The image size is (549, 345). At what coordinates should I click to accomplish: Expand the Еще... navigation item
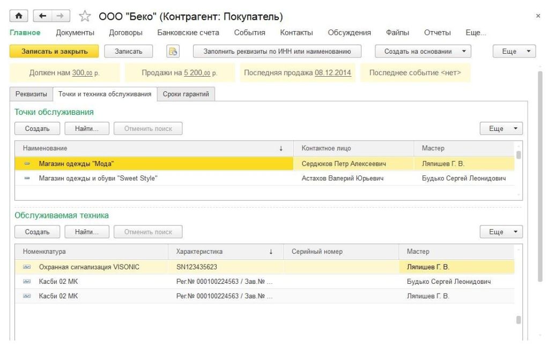point(476,33)
